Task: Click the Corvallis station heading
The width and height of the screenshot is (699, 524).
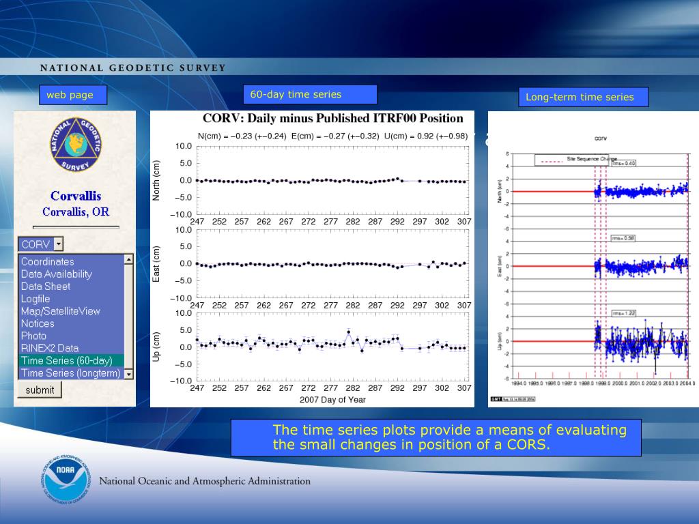Action: (x=76, y=196)
